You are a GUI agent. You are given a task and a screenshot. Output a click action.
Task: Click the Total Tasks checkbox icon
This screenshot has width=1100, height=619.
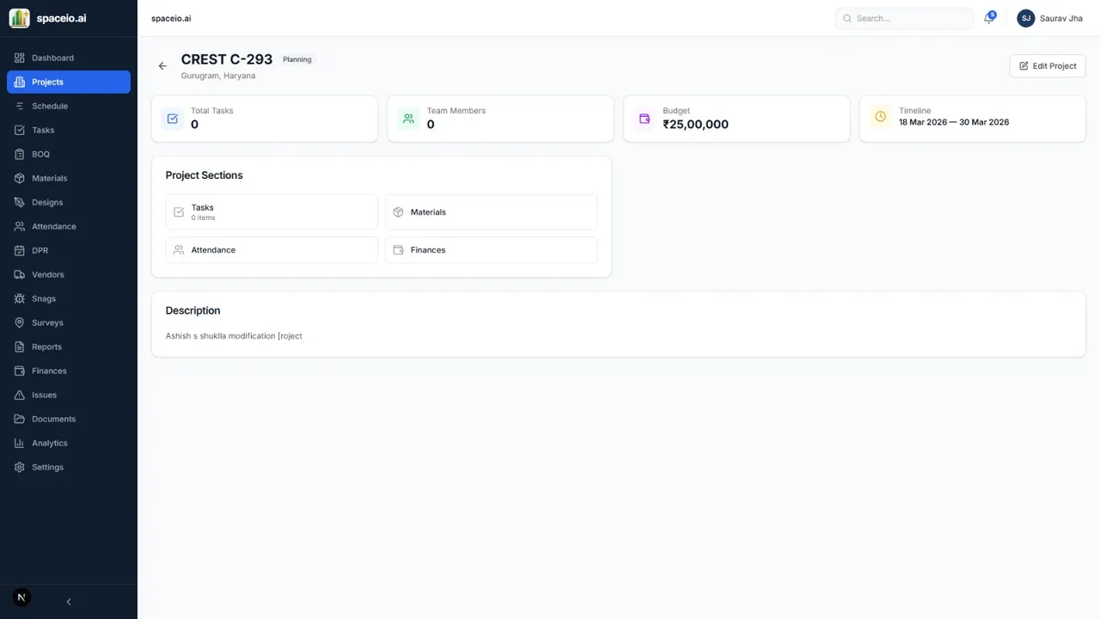tap(173, 119)
